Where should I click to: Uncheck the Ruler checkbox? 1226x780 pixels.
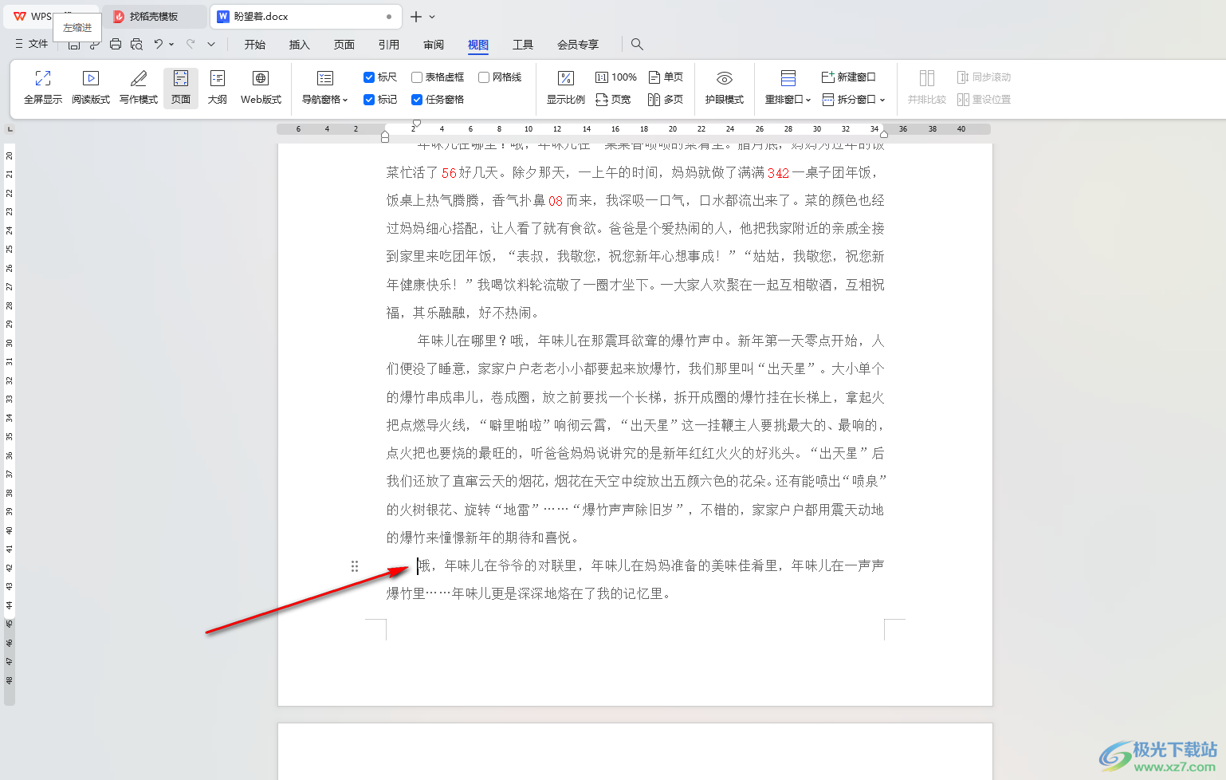coord(369,77)
